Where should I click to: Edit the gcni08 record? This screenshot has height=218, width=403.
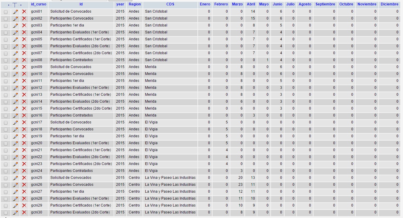15,60
